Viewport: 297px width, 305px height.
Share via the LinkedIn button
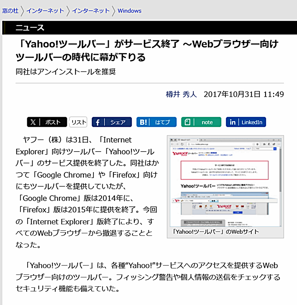pos(246,122)
